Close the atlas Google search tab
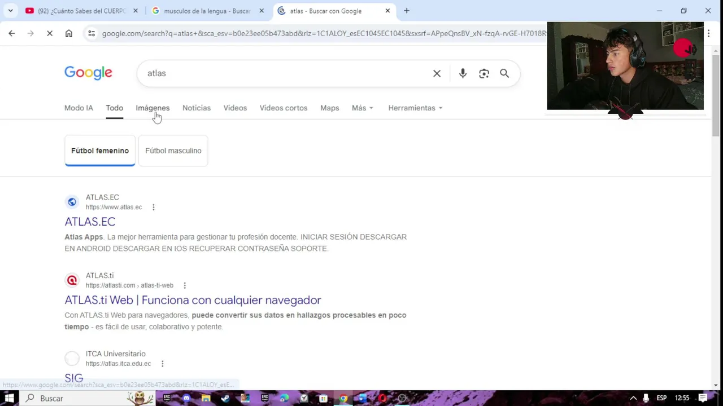723x406 pixels. click(x=387, y=11)
